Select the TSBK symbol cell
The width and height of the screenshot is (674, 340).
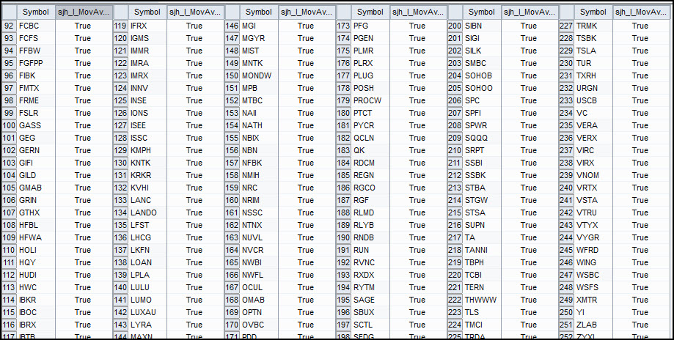593,38
